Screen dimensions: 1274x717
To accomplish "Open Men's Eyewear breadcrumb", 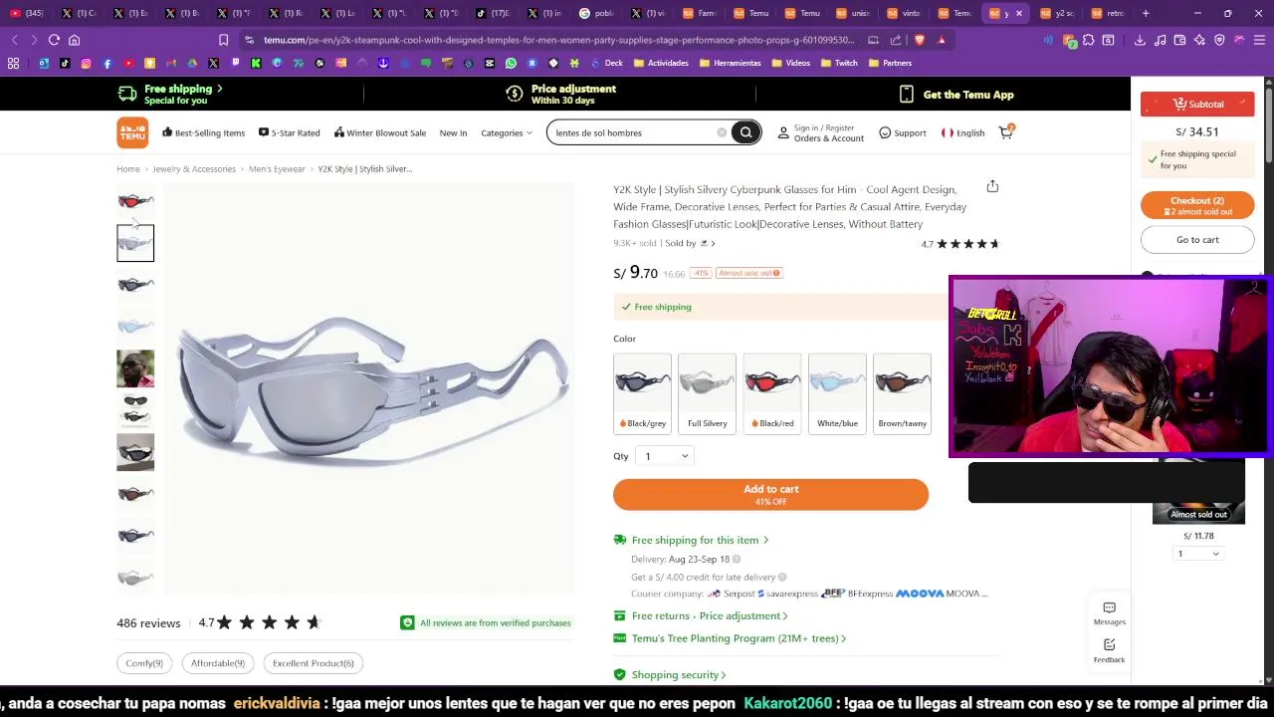I will tap(277, 169).
